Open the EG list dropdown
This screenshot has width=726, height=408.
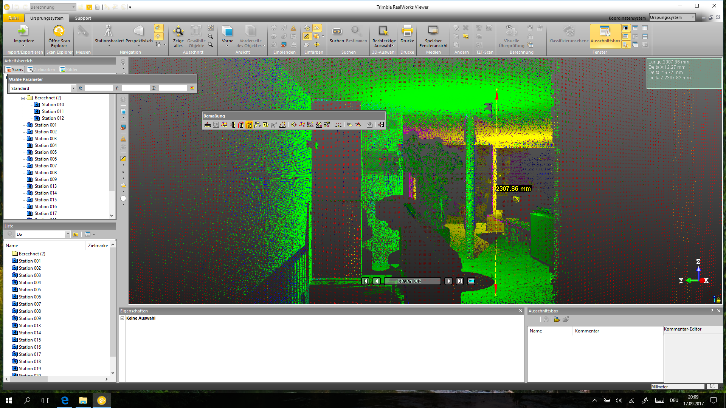pyautogui.click(x=68, y=234)
